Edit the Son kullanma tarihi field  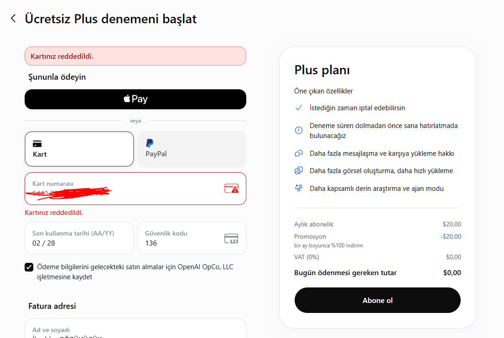pos(79,238)
